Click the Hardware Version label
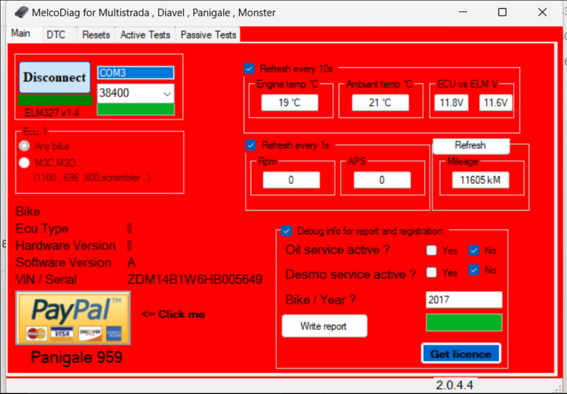Image resolution: width=567 pixels, height=394 pixels. (x=66, y=246)
